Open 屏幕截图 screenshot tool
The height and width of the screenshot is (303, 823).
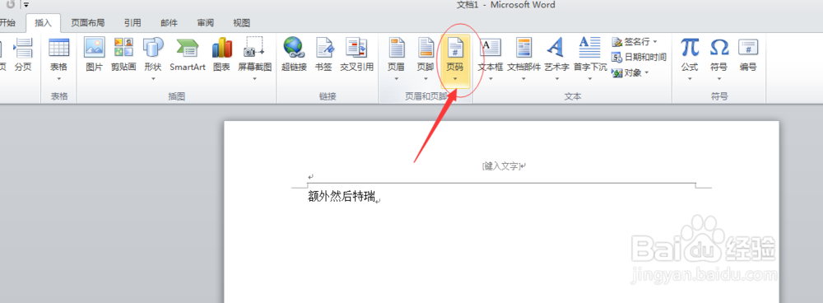(x=254, y=58)
